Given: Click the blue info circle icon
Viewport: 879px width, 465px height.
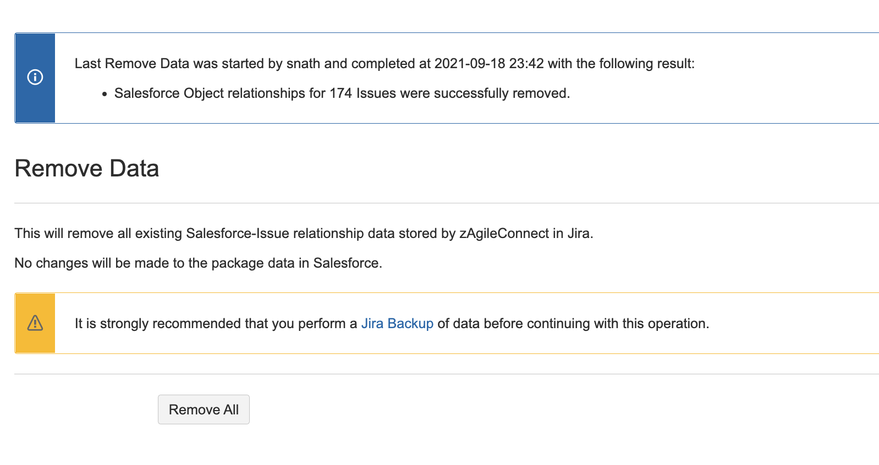Looking at the screenshot, I should point(35,77).
